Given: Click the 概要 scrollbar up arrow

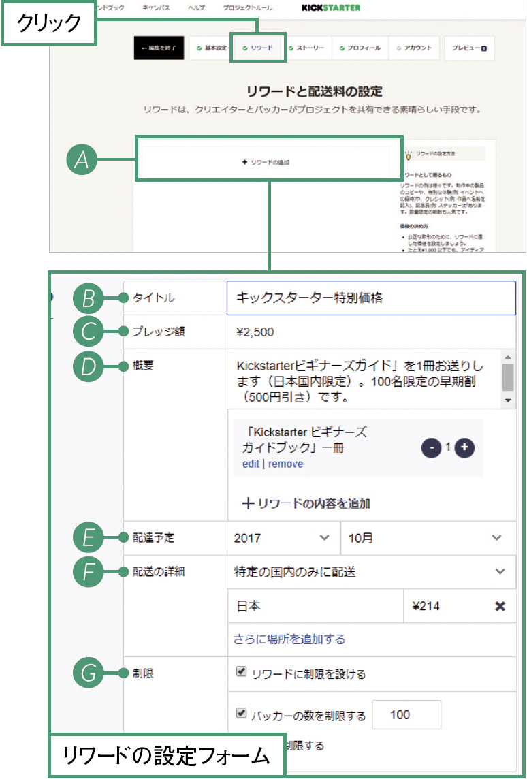Looking at the screenshot, I should [508, 357].
